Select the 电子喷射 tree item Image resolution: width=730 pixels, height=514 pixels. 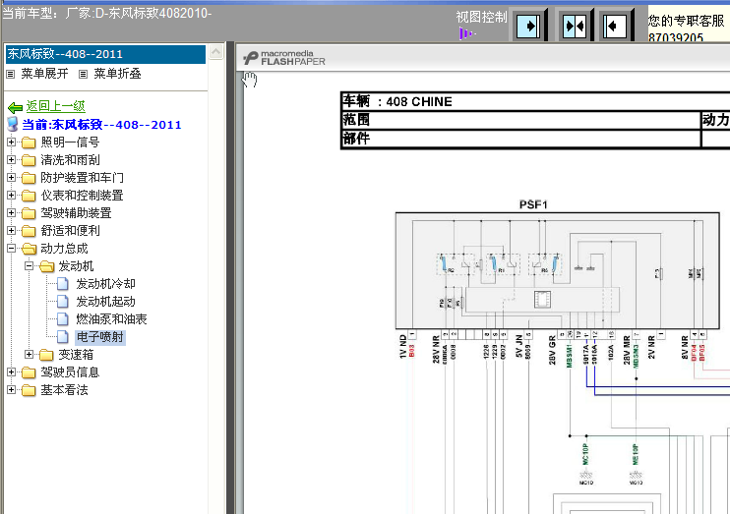[x=100, y=337]
